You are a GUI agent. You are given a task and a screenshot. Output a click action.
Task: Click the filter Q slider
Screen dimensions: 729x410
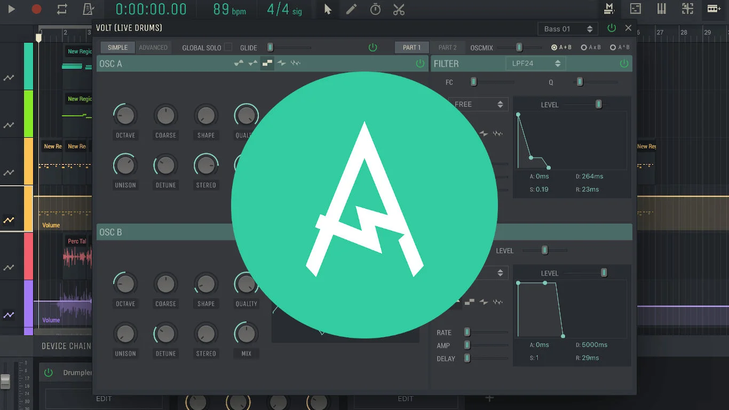click(596, 82)
